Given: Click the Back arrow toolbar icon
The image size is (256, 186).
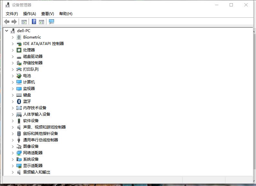Looking at the screenshot, I should click(7, 22).
